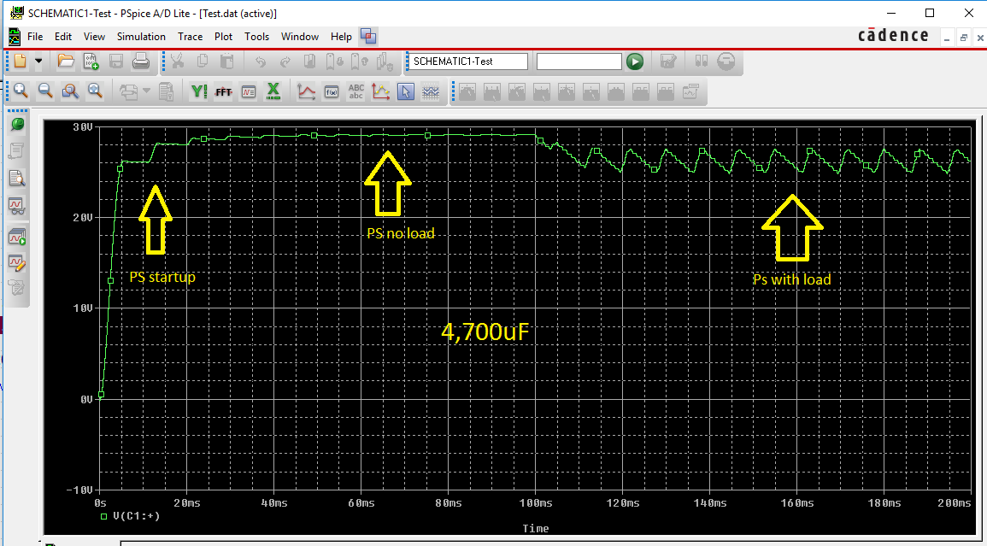
Task: Select the SCHEMATIC1-Test profile field
Action: (467, 61)
